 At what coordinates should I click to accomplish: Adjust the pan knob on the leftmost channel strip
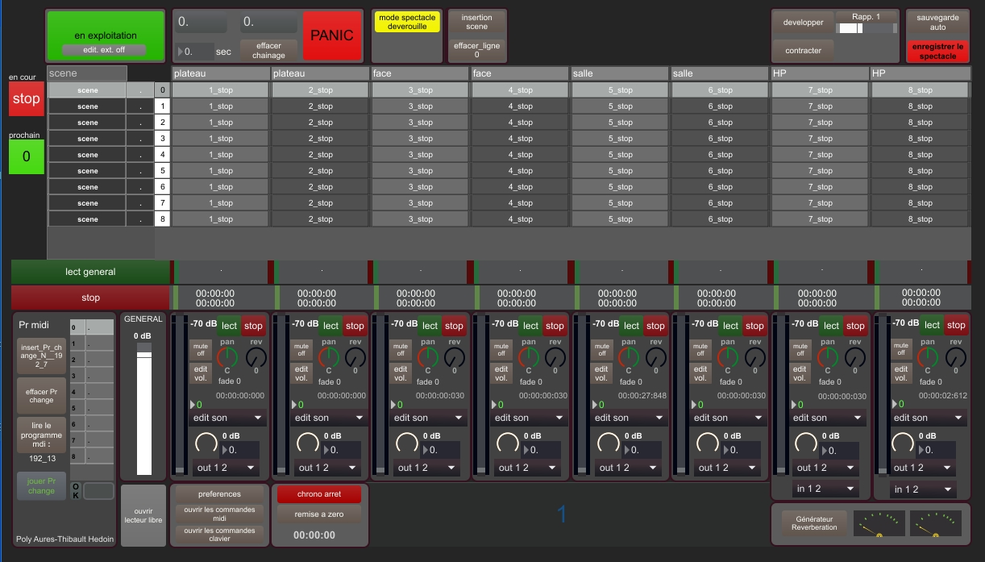point(228,357)
